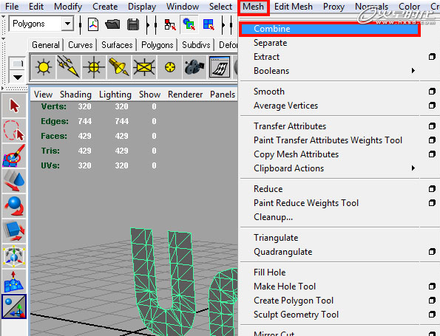
Task: Open Quadrangulate option box
Action: (432, 252)
